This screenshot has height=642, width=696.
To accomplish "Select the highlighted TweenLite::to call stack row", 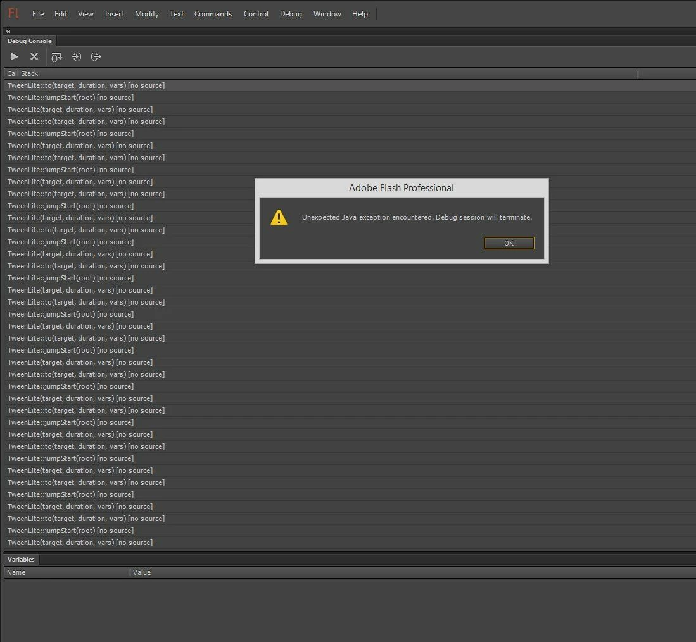I will [350, 85].
